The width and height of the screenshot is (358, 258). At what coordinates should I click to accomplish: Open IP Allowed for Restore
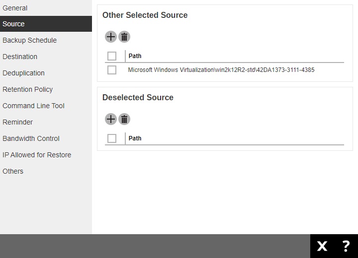[37, 155]
